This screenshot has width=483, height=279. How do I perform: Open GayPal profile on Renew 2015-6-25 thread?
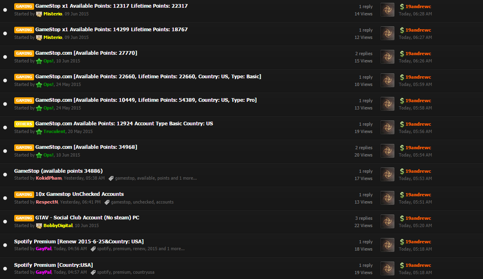[44, 249]
